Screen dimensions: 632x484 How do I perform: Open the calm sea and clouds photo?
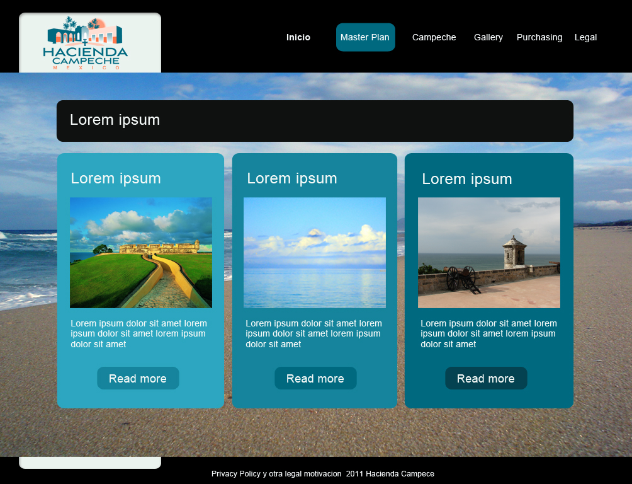[x=315, y=253]
